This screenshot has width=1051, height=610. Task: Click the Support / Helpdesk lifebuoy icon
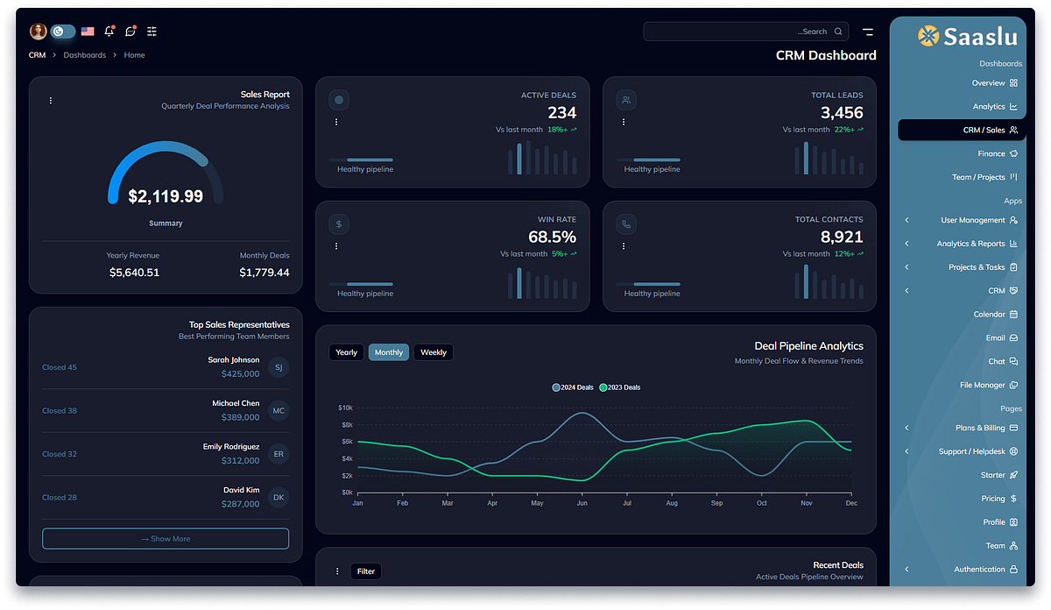click(x=1013, y=451)
